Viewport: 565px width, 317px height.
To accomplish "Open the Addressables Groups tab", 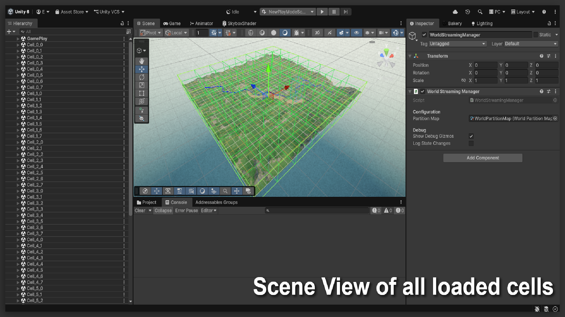I will click(216, 202).
